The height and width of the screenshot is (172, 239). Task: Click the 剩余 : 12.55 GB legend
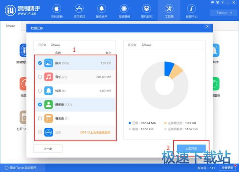[141, 129]
